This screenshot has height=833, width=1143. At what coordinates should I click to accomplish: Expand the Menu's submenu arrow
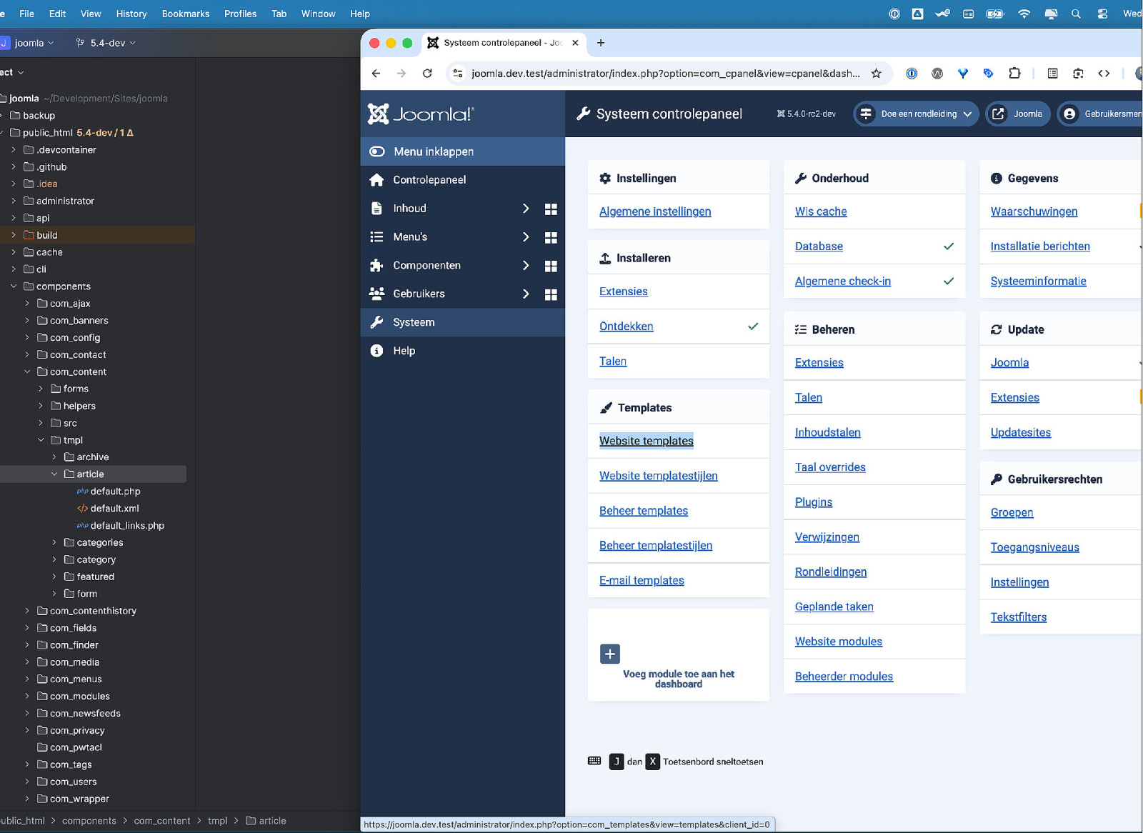tap(526, 237)
